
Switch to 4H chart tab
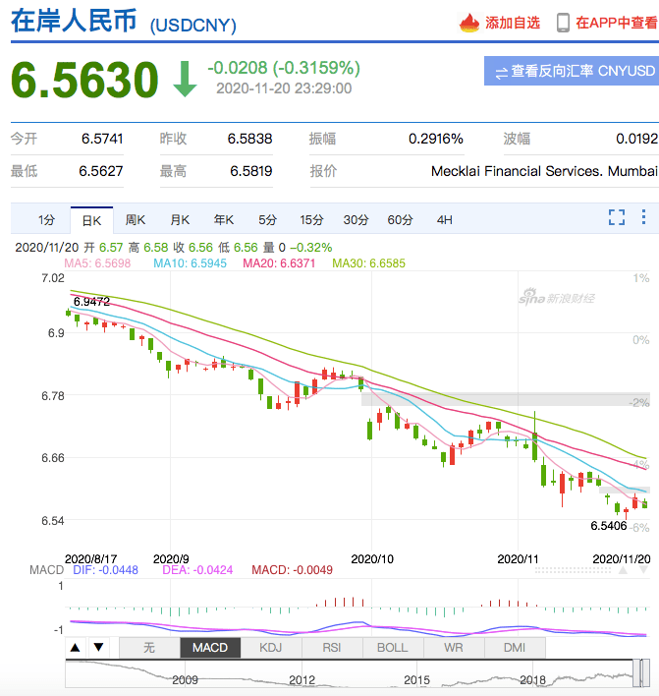point(444,220)
